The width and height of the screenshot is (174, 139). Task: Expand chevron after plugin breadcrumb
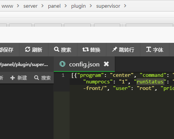point(91,6)
